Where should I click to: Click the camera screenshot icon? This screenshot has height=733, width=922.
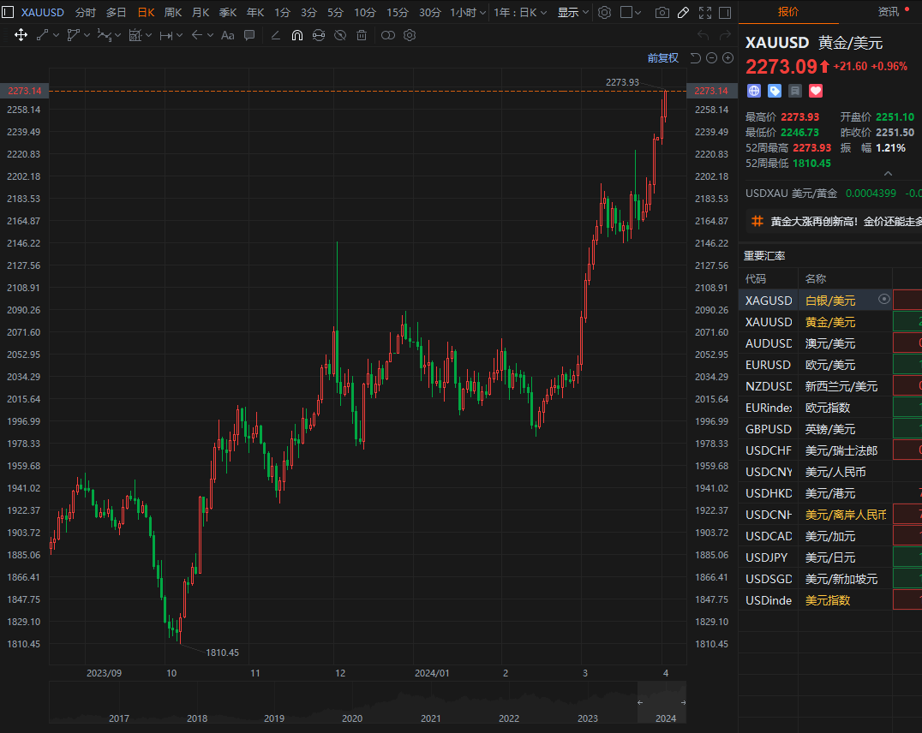[662, 13]
